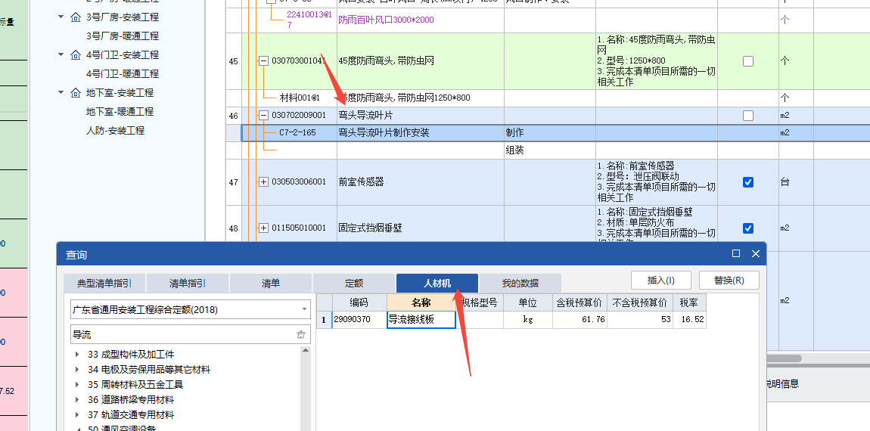Click the 插入(I) button

pos(661,280)
